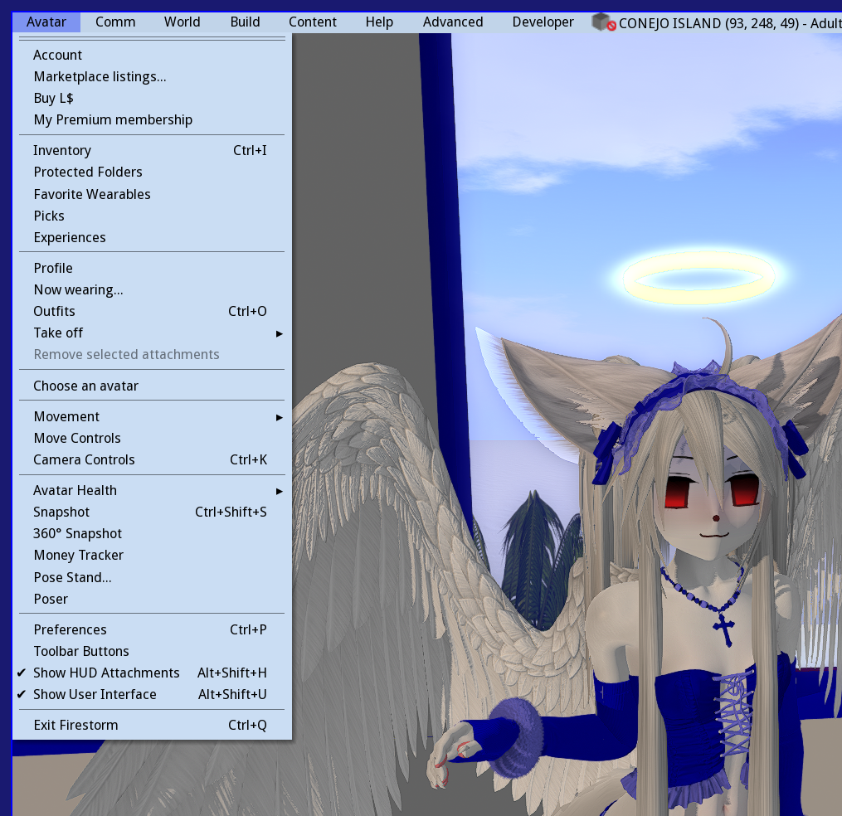Click the CONEJO ISLAND location text
Image resolution: width=842 pixels, height=816 pixels.
[x=730, y=23]
